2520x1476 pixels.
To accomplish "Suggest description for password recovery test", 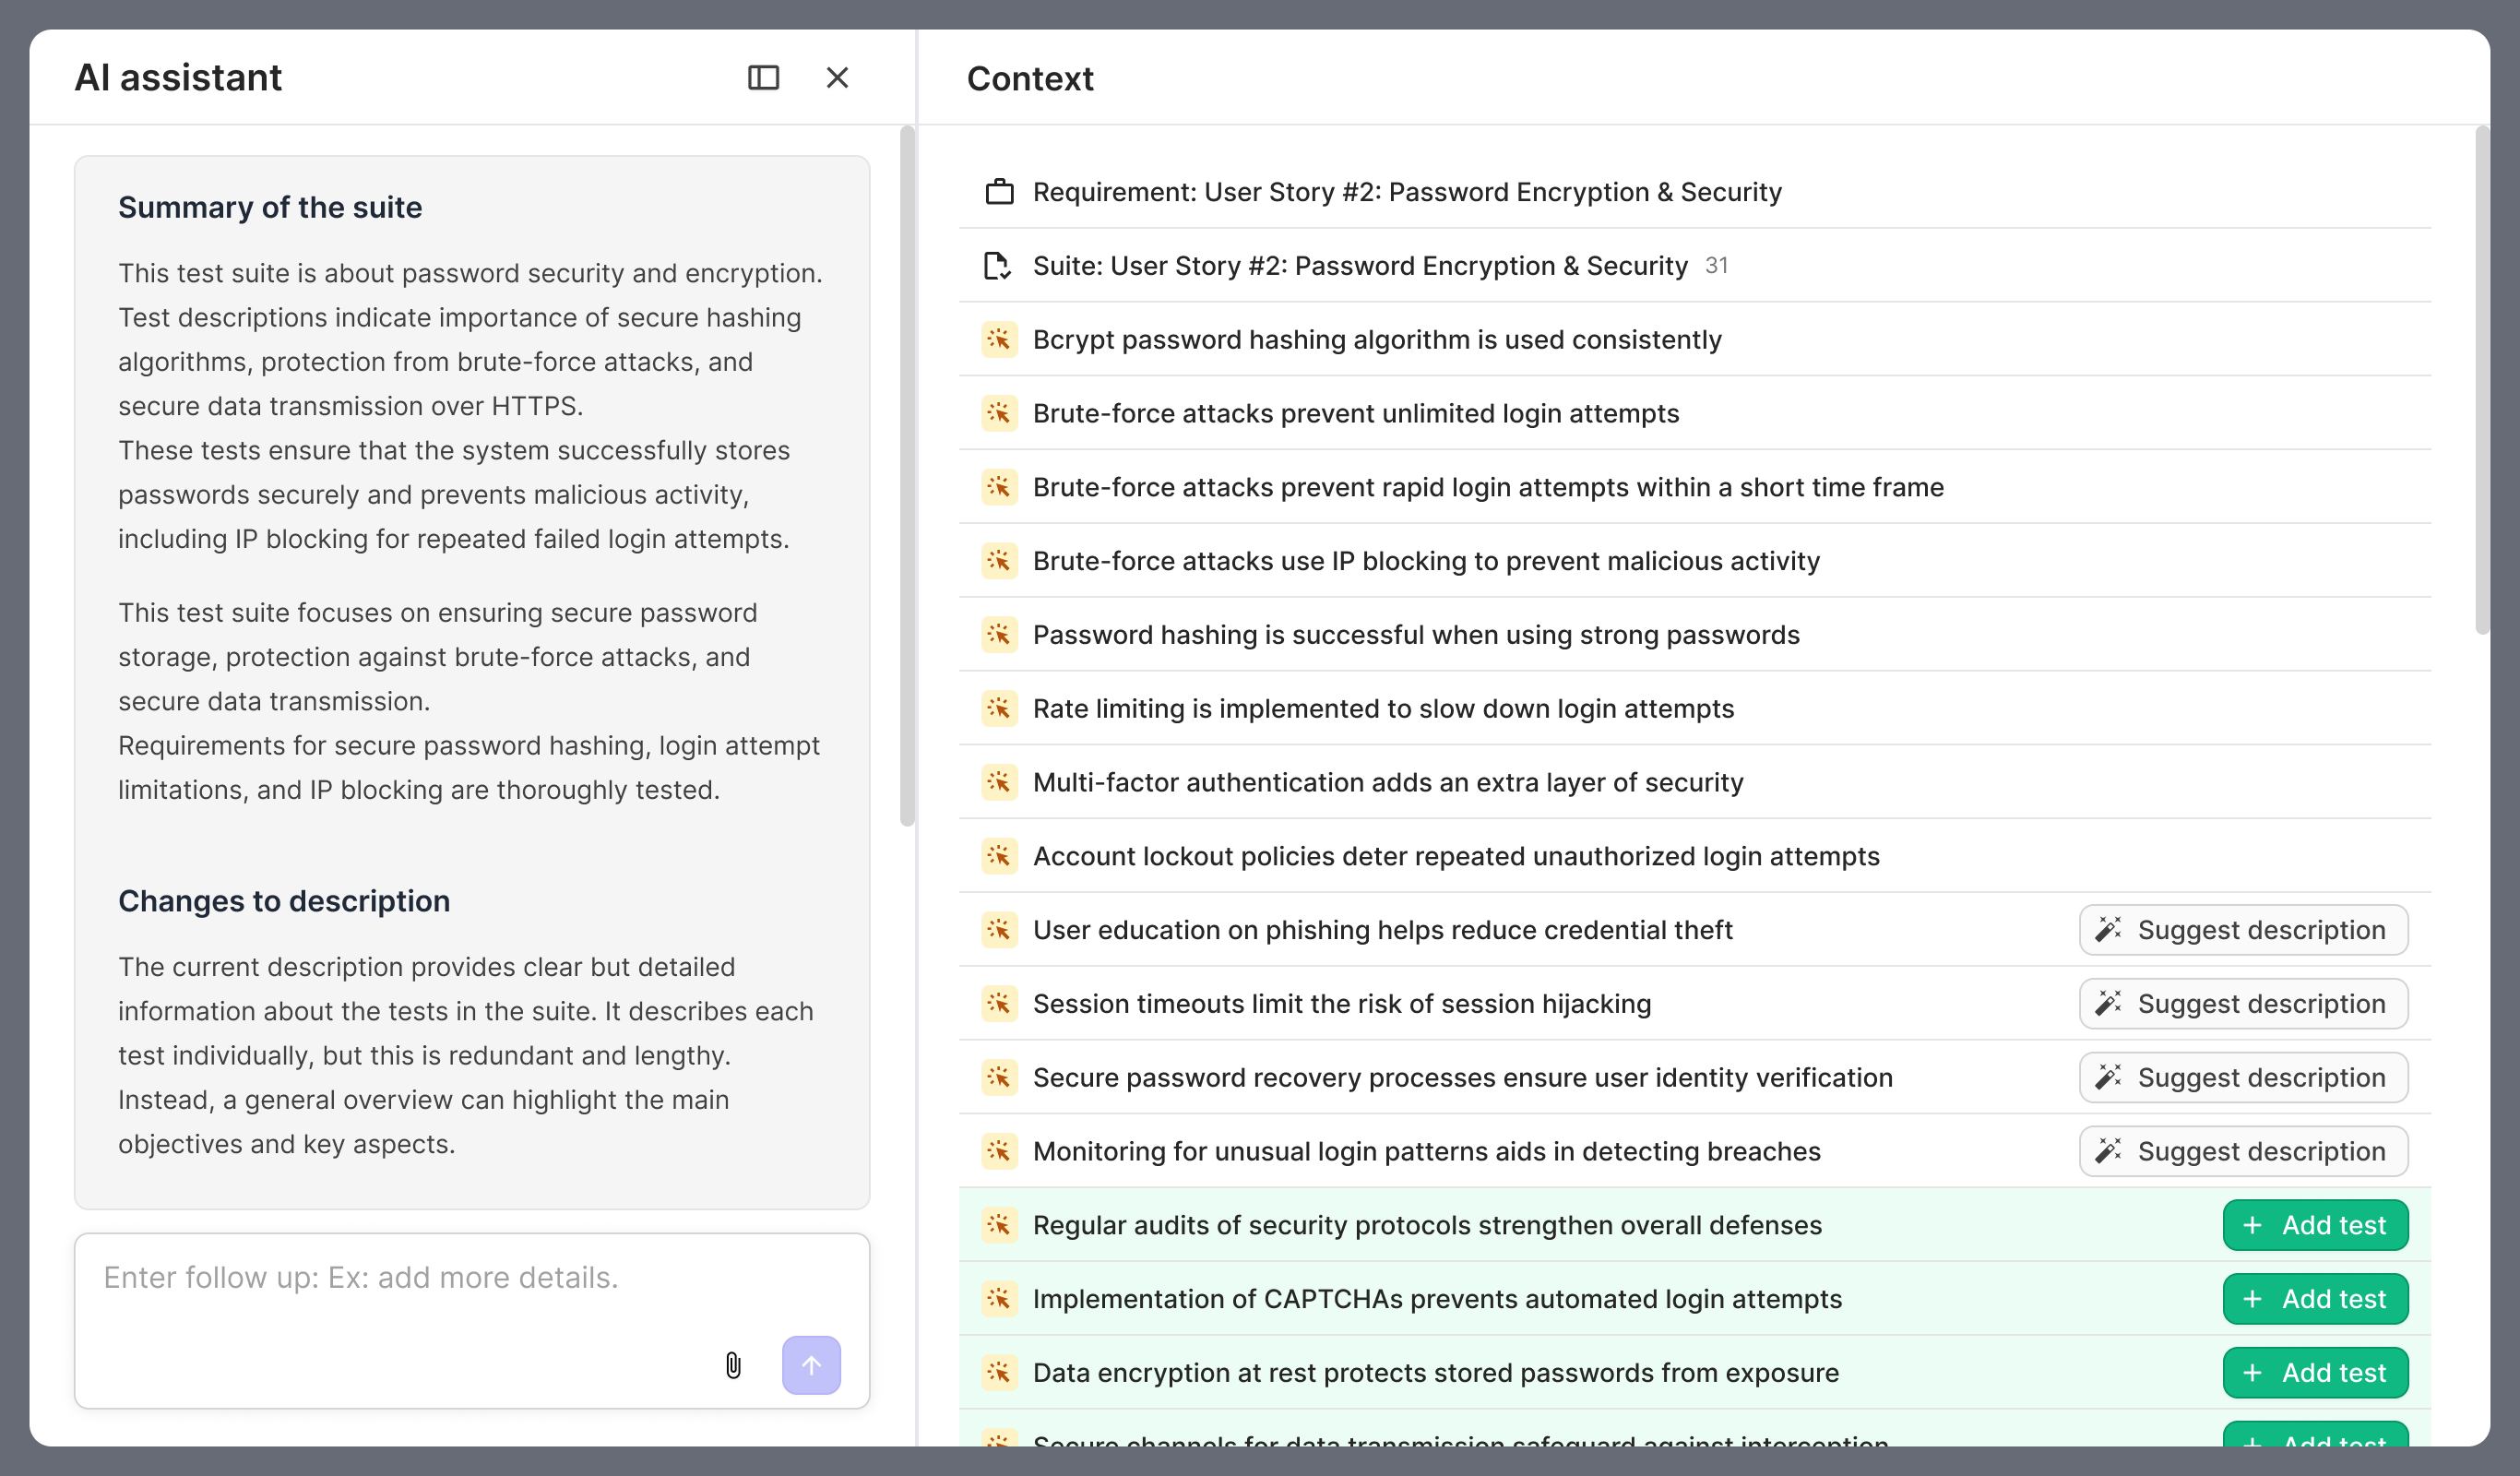I will point(2242,1078).
